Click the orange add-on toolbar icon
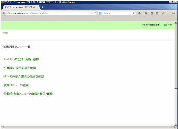 point(163,13)
